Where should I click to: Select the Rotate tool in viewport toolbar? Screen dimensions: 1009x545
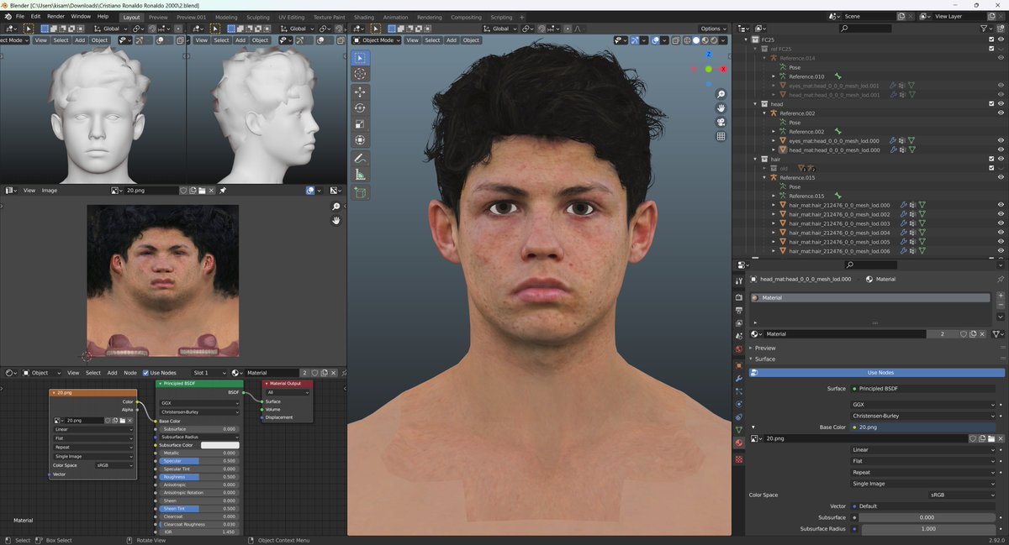coord(360,108)
